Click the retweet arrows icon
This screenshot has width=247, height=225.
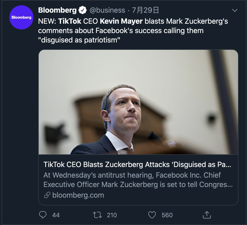coord(97,215)
